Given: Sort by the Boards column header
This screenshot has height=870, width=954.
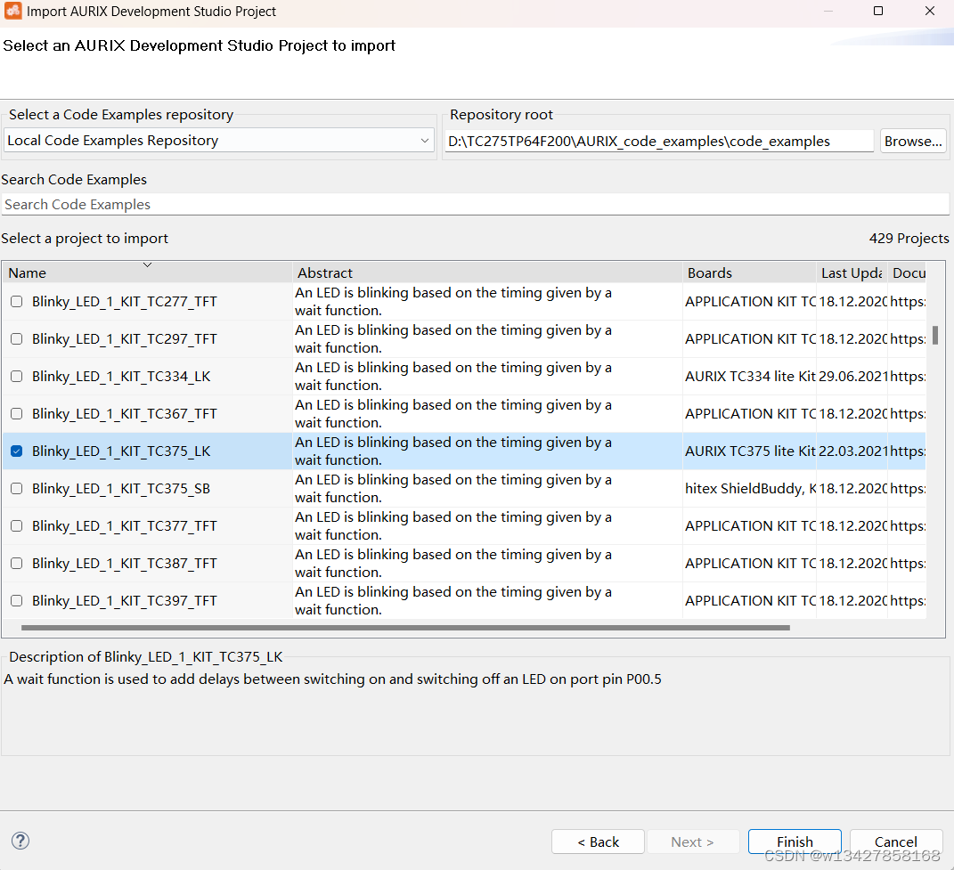Looking at the screenshot, I should coord(749,272).
